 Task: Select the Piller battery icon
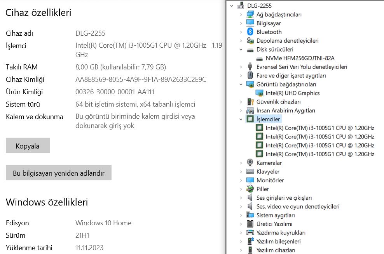250,189
